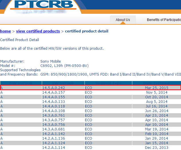Click HW version A in 14.2.A.1.142 row
The image size is (181, 150).
coord(1,134)
